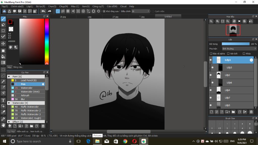Hide the Lớp2 layer
Screen dimensions: 258x145
click(x=211, y=75)
